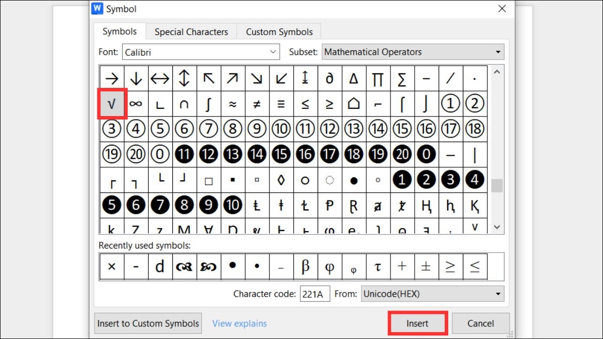Go to the Custom Symbols tab

279,32
